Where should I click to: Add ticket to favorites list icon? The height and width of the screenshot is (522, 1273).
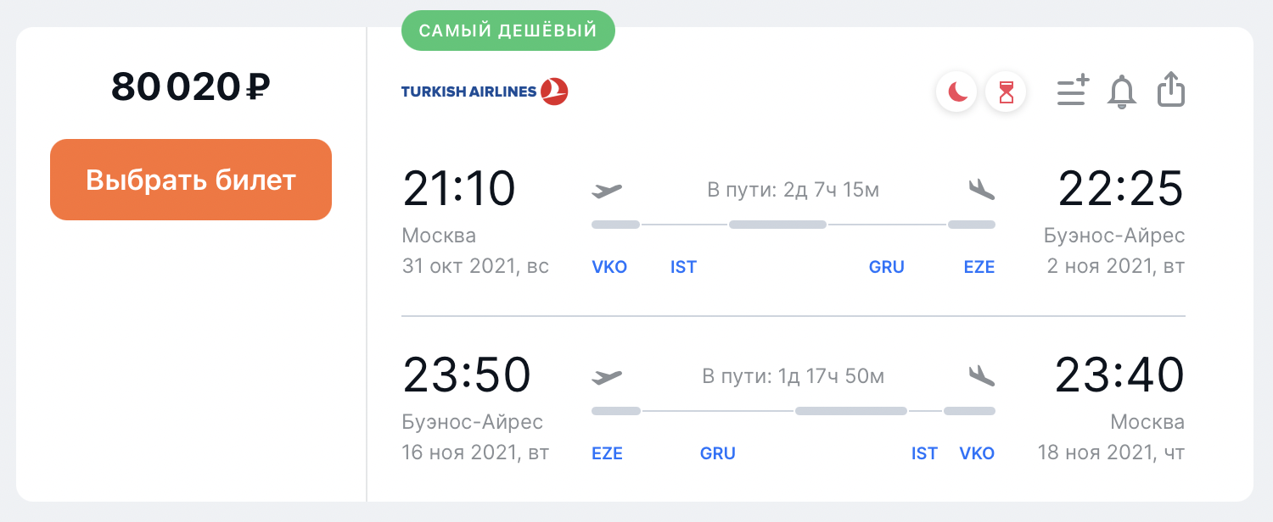click(1073, 91)
